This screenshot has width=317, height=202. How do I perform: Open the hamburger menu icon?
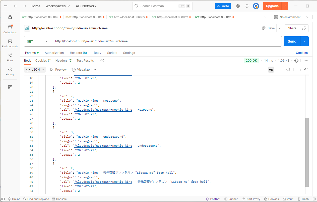6,6
